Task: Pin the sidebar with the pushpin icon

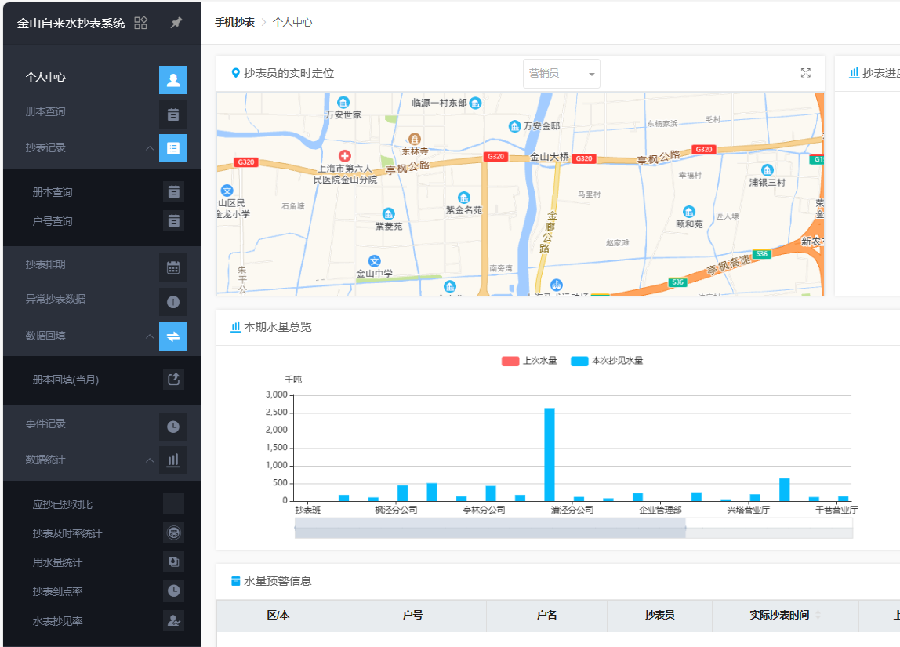Action: 176,23
